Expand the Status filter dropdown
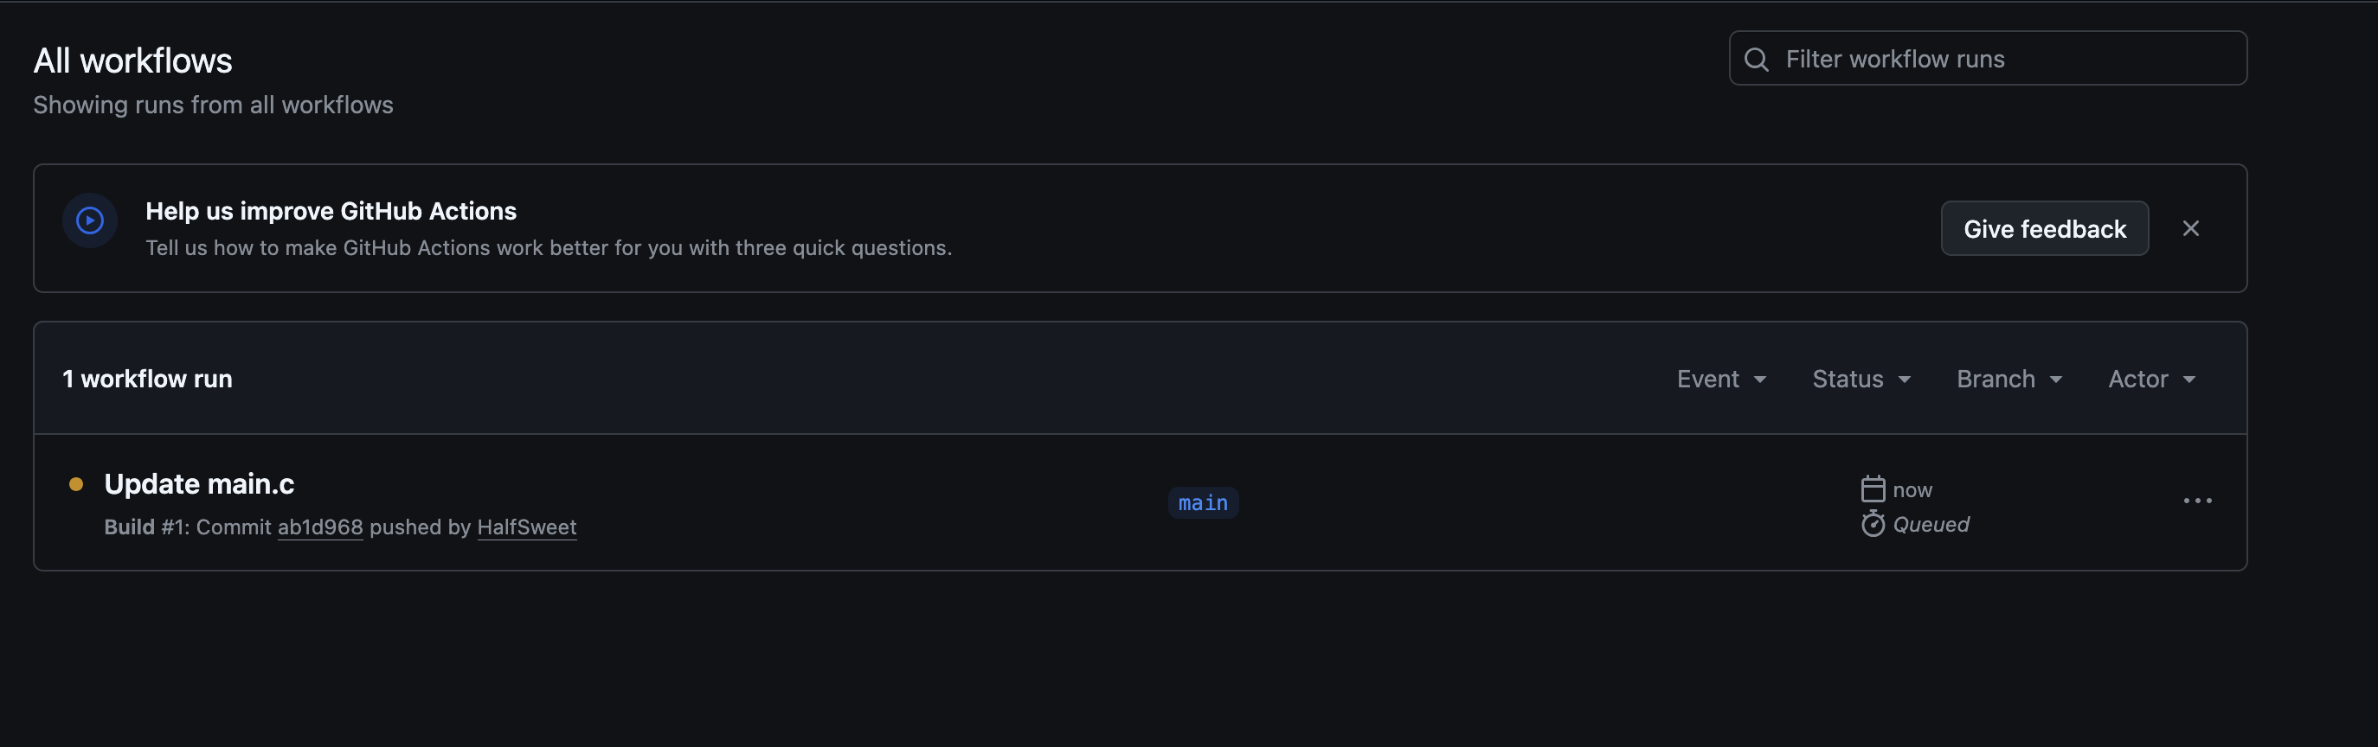The image size is (2378, 747). click(x=1861, y=379)
